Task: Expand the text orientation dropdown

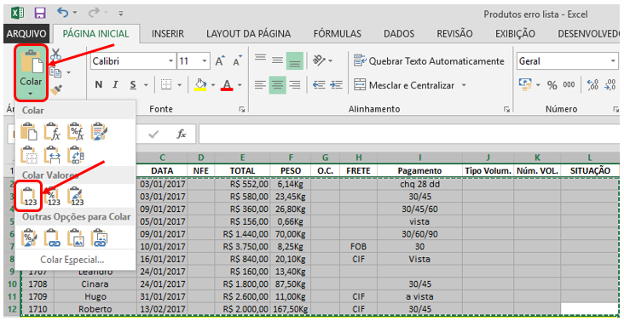Action: click(x=330, y=61)
